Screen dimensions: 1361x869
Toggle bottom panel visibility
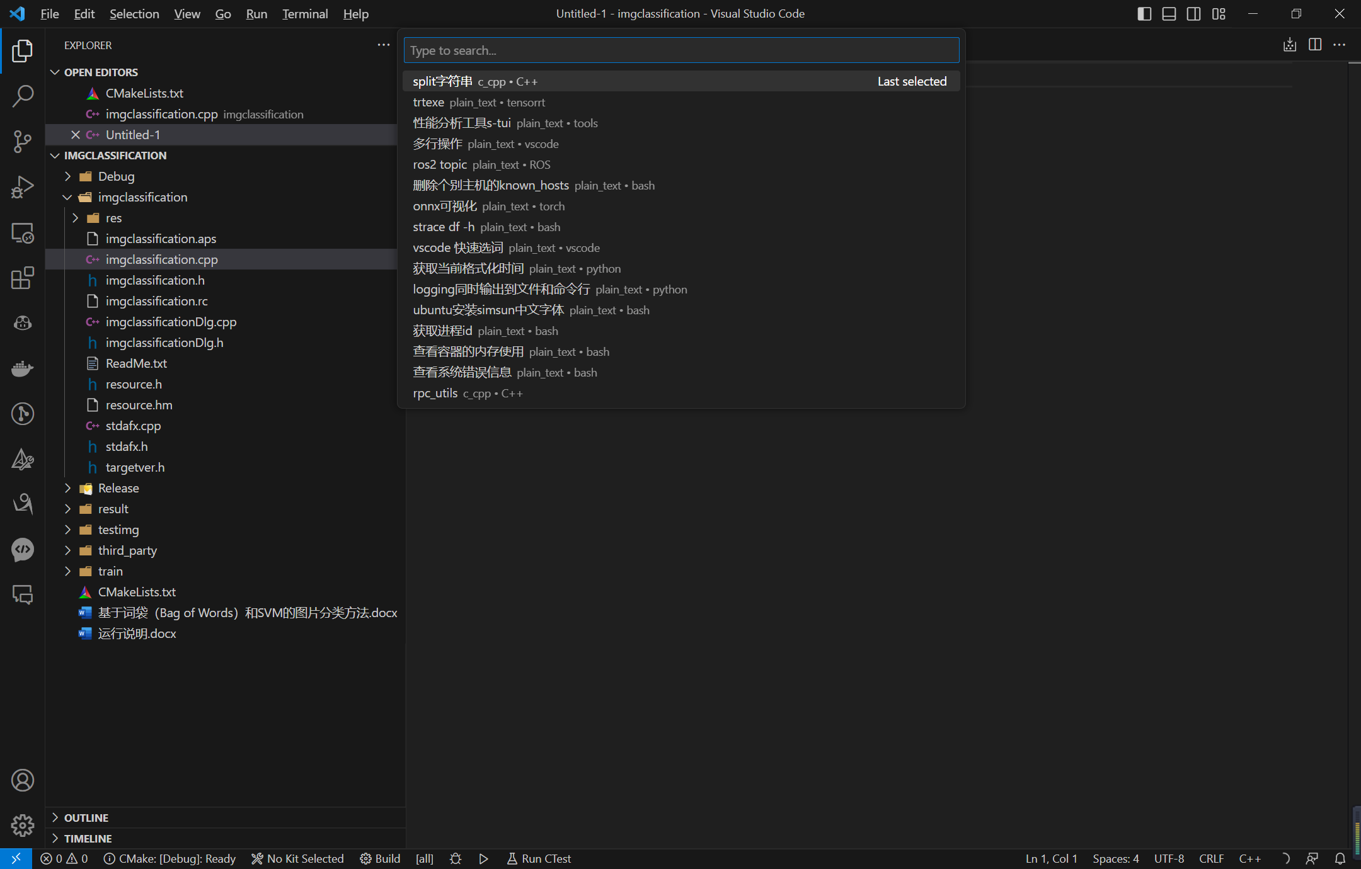(x=1169, y=14)
